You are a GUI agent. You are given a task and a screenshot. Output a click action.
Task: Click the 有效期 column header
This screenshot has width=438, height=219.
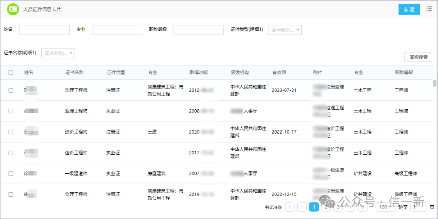tap(279, 72)
